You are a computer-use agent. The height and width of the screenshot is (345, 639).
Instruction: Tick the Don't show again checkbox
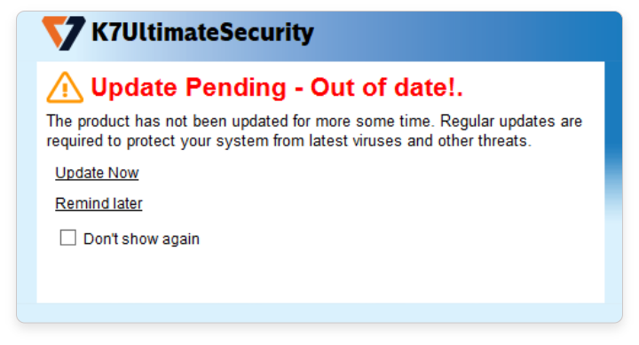(68, 238)
